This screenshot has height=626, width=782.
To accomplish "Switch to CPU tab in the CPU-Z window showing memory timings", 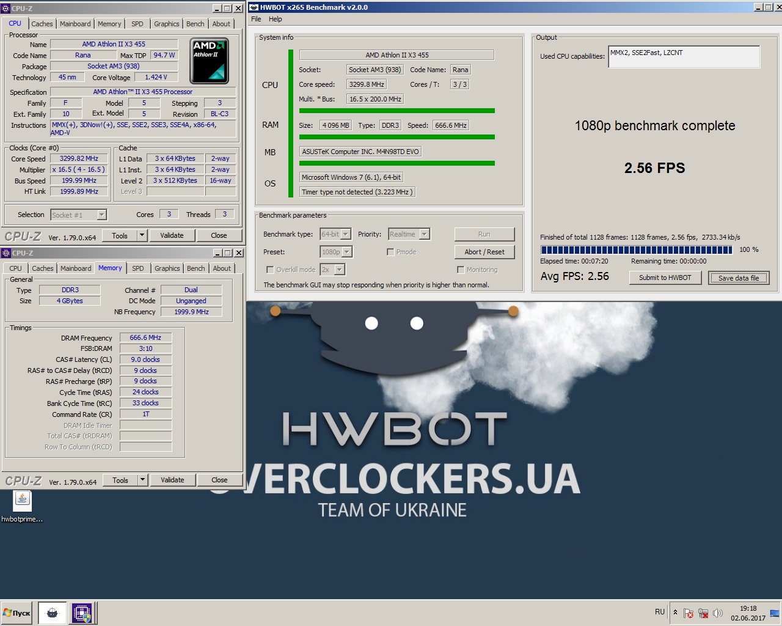I will pyautogui.click(x=15, y=268).
